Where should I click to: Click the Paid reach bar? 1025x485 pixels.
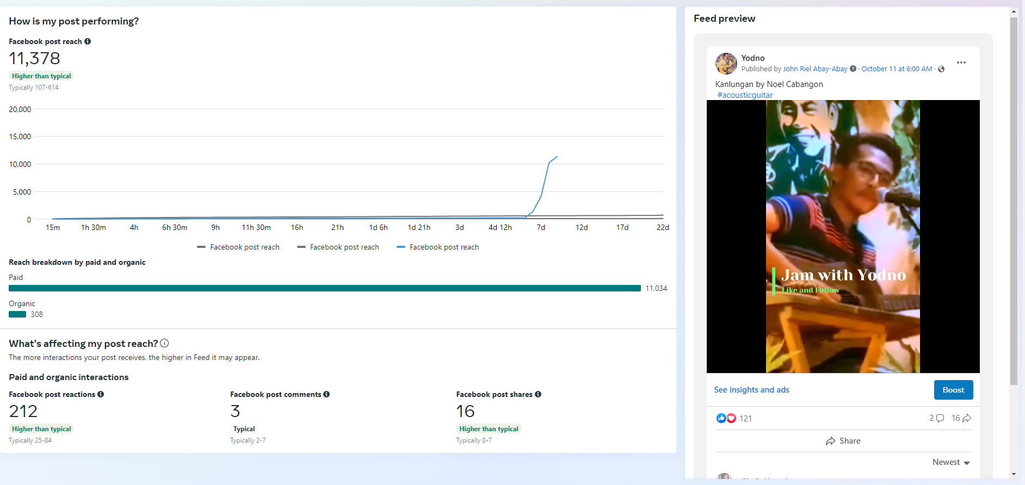325,288
